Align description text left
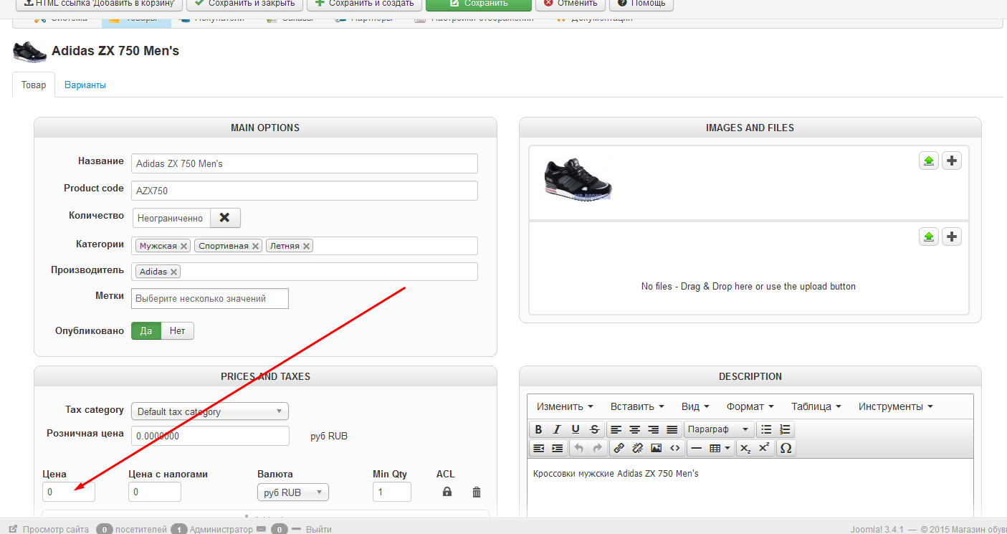 click(x=616, y=429)
